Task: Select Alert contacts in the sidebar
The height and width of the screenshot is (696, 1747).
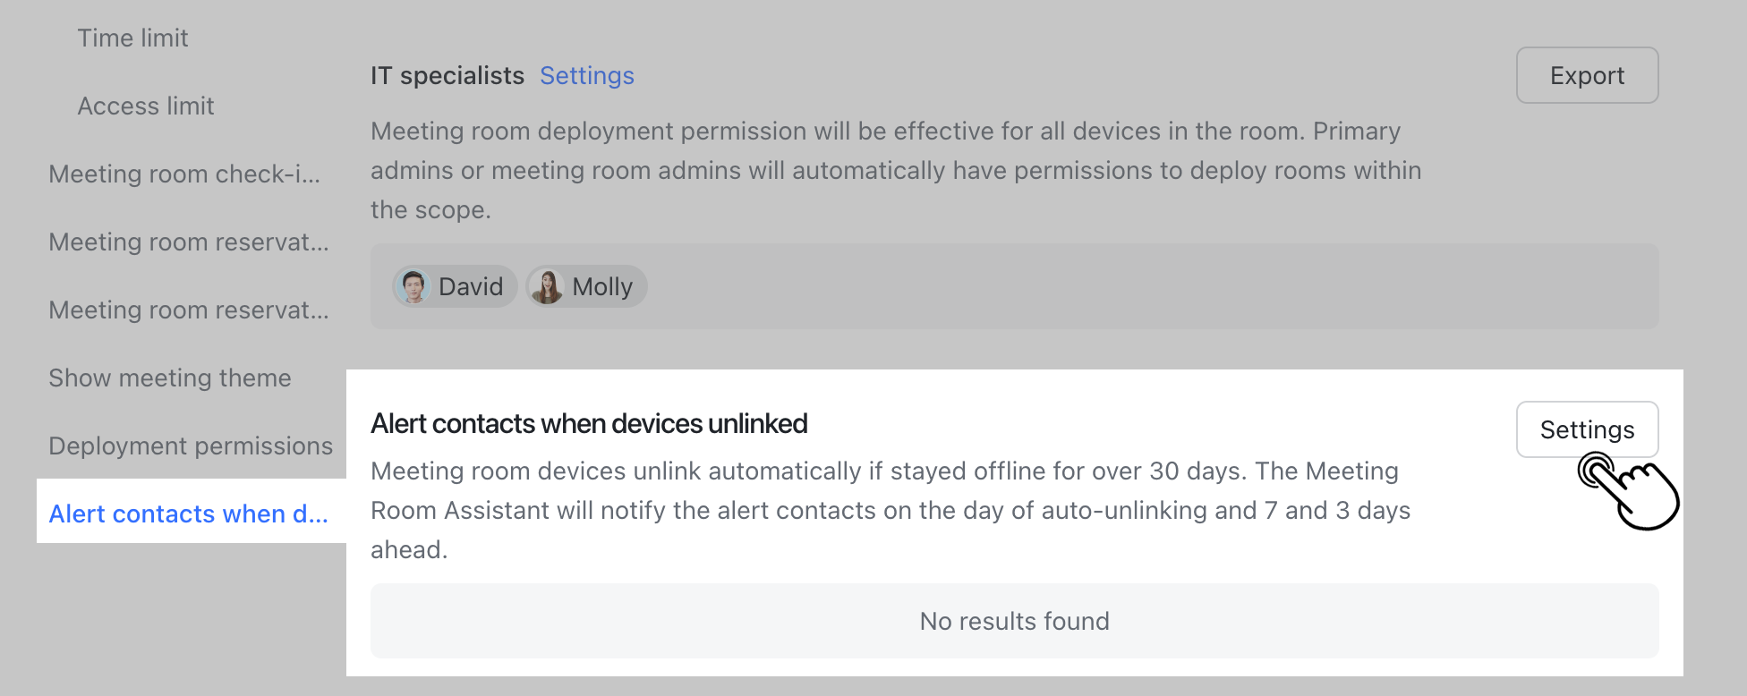Action: click(x=188, y=514)
